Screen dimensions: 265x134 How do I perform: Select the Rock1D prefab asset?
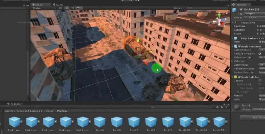point(150,122)
